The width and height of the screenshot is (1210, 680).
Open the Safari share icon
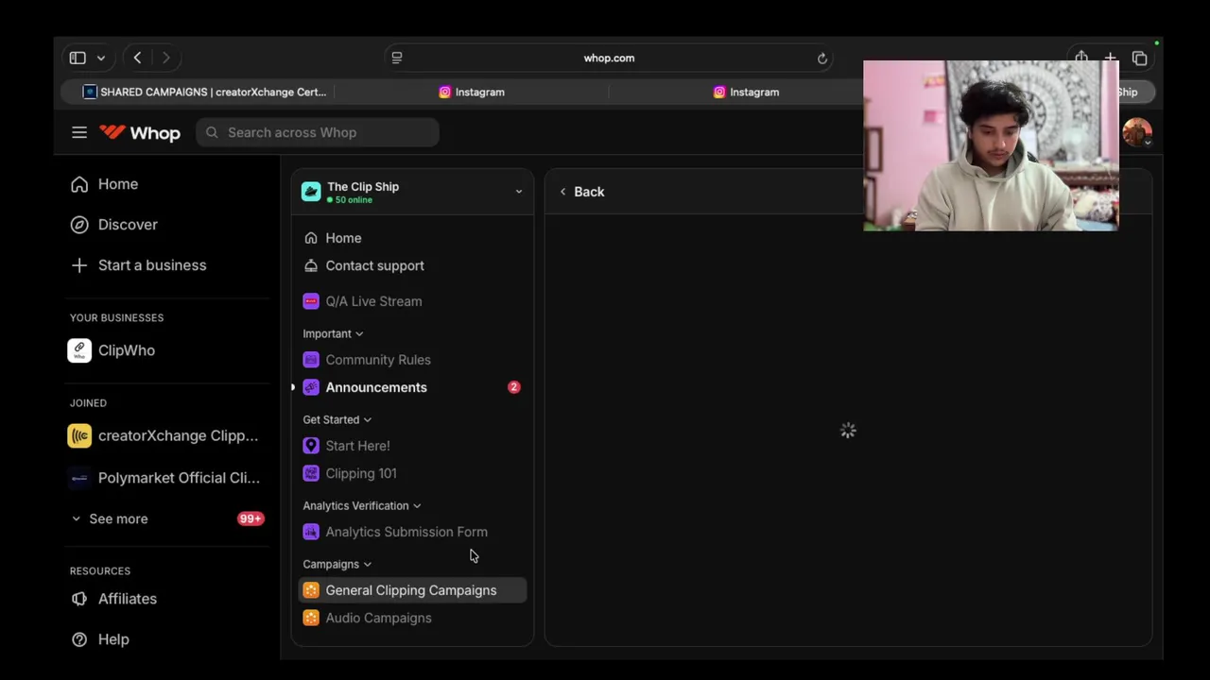click(x=1081, y=58)
